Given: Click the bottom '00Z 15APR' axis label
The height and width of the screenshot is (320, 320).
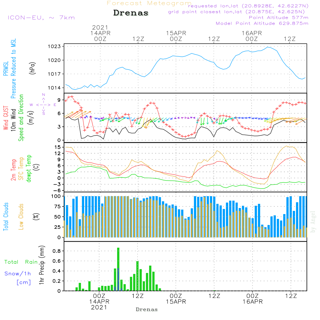Looking at the screenshot, I should 176,299.
